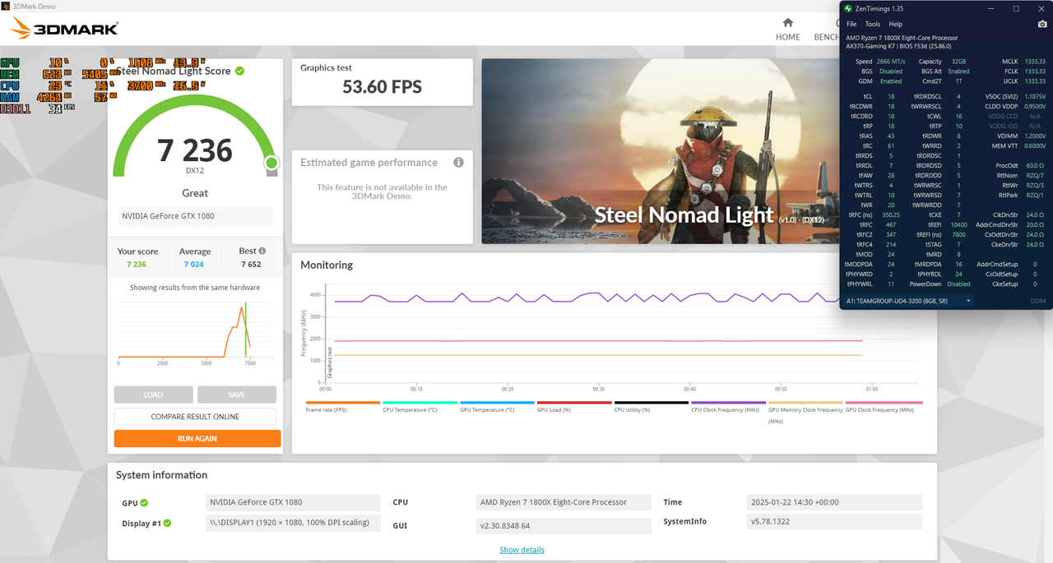
Task: Click GPU Temperature blue legend swatch
Action: 497,403
